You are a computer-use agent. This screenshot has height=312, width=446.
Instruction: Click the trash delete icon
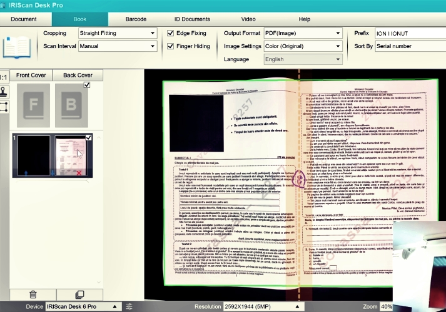coord(33,295)
